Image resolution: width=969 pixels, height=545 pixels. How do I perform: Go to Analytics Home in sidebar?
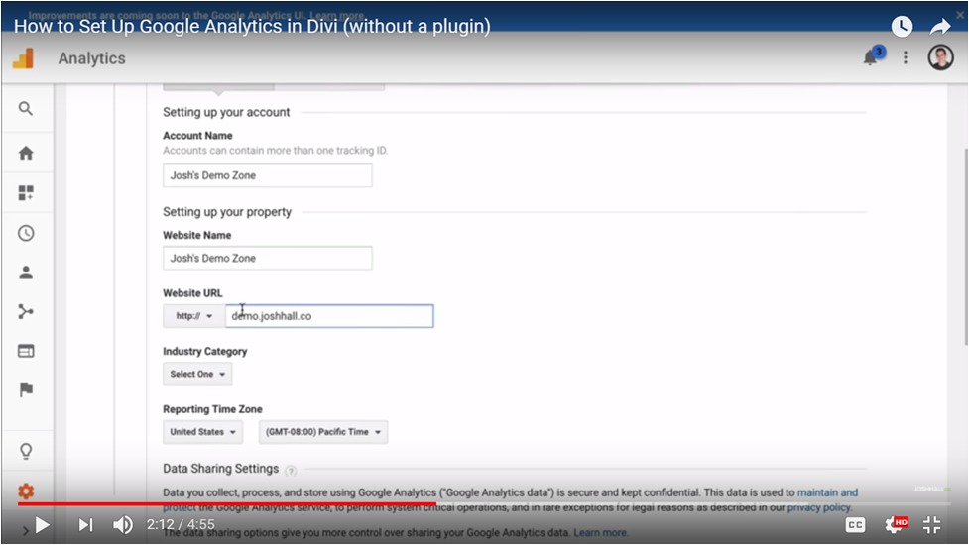click(x=26, y=153)
